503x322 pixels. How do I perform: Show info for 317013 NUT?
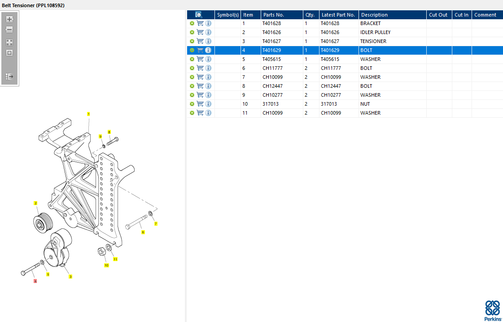pyautogui.click(x=208, y=104)
